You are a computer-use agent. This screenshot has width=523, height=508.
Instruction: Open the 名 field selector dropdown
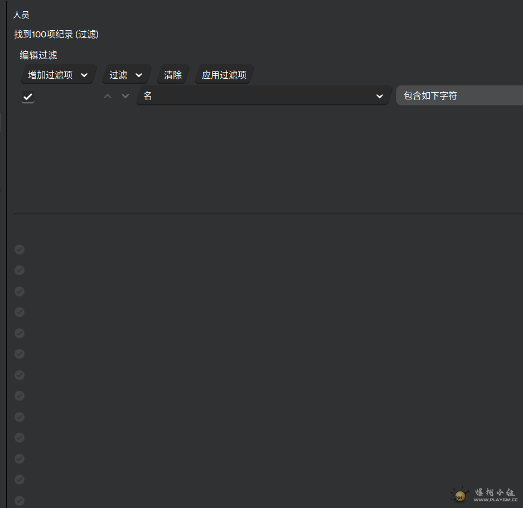pyautogui.click(x=263, y=96)
